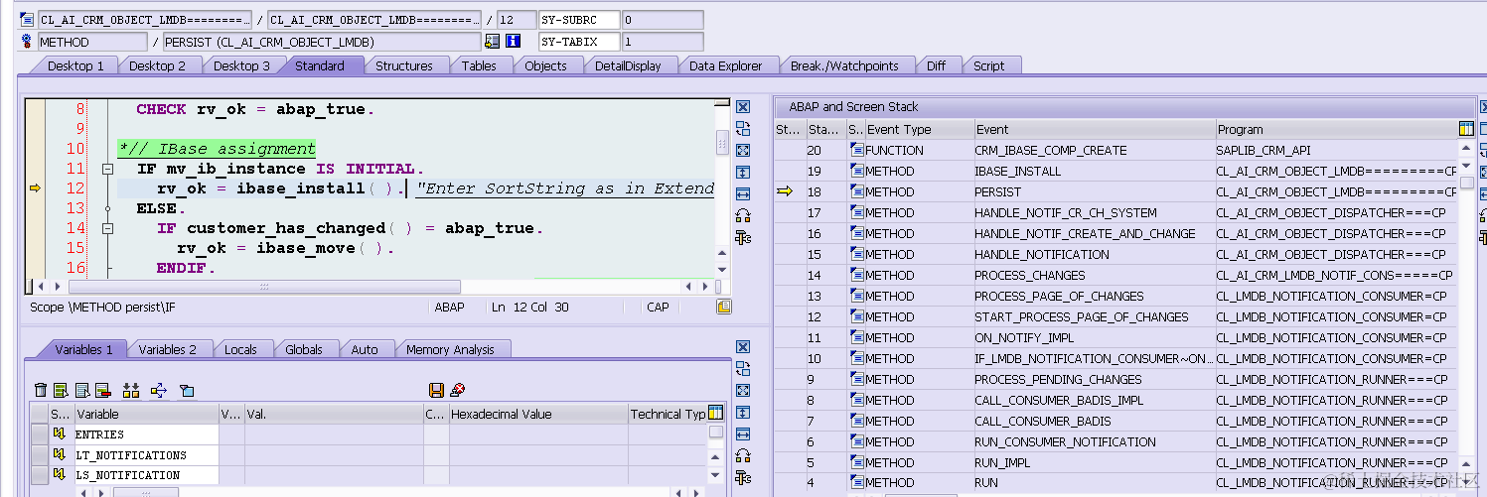Open the Diff tab
Image resolution: width=1487 pixels, height=497 pixels.
(936, 65)
